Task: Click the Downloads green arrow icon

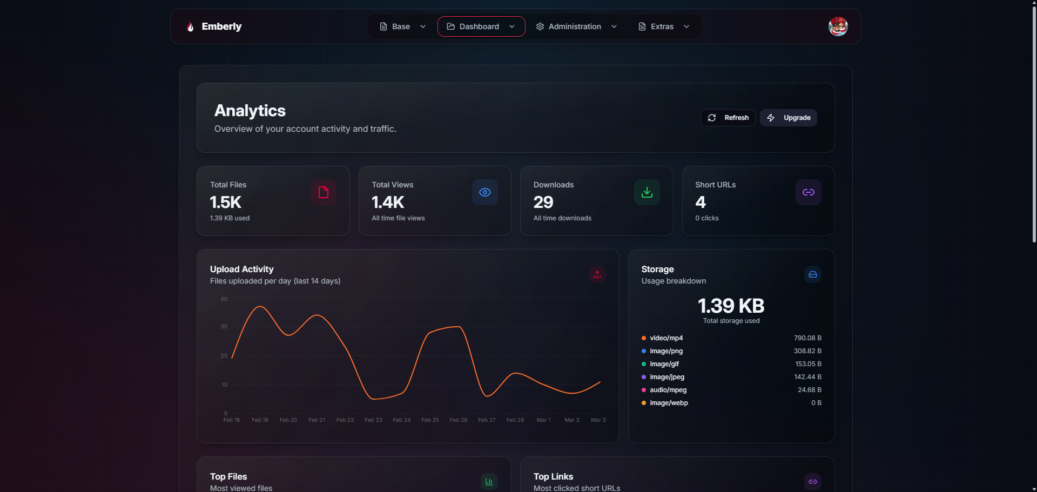Action: tap(647, 192)
